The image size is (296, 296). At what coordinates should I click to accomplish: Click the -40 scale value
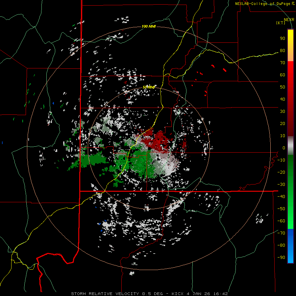point(281,197)
